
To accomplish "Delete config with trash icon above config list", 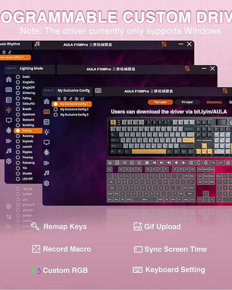I will click(x=65, y=99).
